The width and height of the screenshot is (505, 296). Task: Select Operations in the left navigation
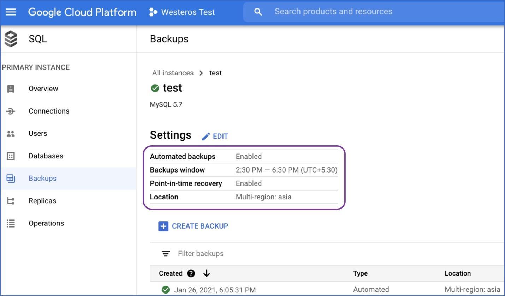pyautogui.click(x=46, y=223)
